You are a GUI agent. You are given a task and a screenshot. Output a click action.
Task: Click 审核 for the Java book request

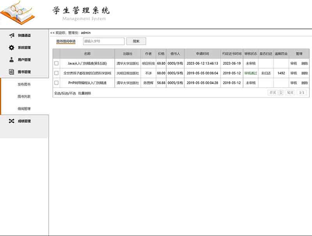coord(294,63)
